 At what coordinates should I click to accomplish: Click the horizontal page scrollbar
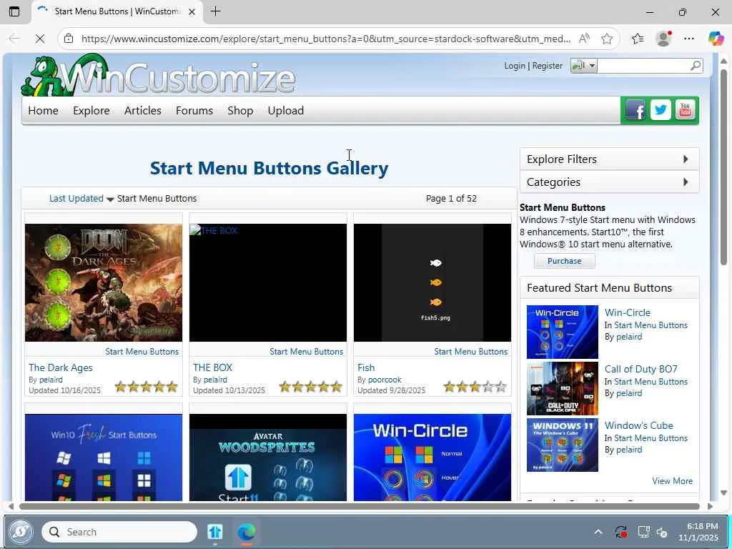[x=360, y=506]
